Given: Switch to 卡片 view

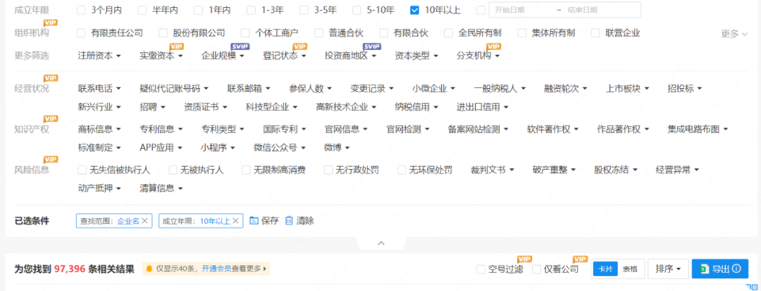Looking at the screenshot, I should 605,268.
